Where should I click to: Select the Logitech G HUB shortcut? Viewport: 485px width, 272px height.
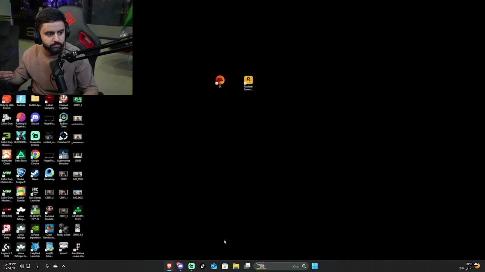(x=7, y=250)
